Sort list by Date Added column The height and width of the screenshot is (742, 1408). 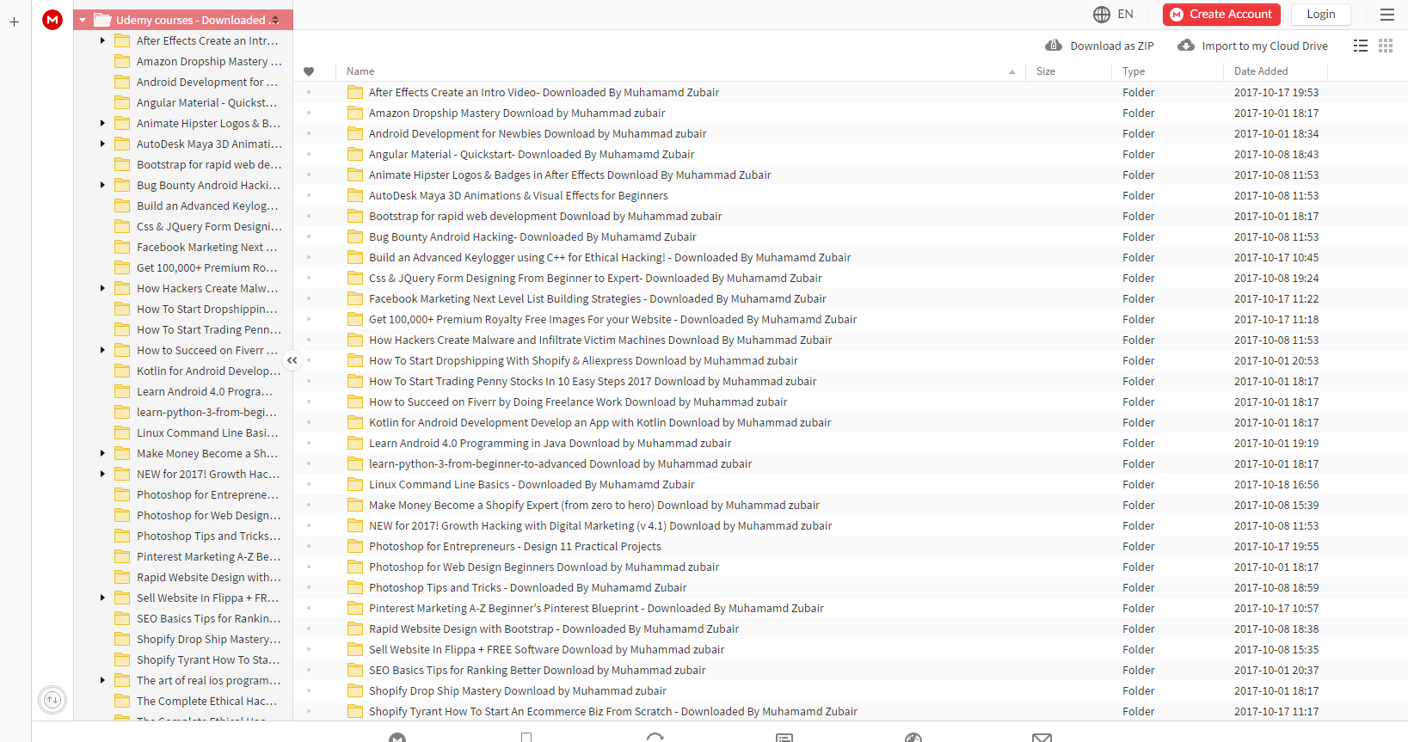pyautogui.click(x=1275, y=71)
